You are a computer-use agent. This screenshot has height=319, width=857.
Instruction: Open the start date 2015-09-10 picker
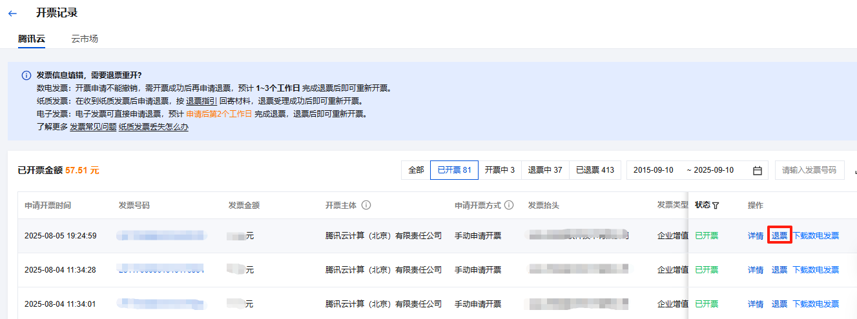coord(653,170)
